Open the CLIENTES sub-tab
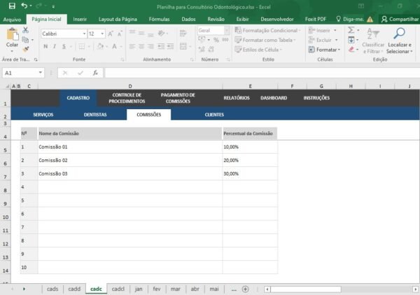Image resolution: width=420 pixels, height=295 pixels. pos(214,115)
